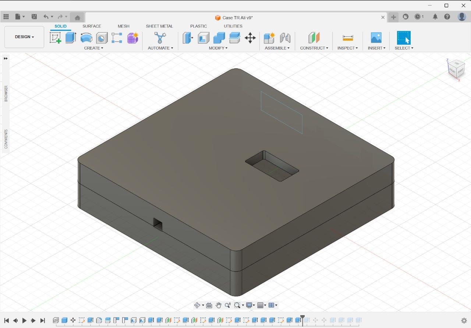This screenshot has width=471, height=328.
Task: Select the Pan hand tool
Action: pos(219,305)
